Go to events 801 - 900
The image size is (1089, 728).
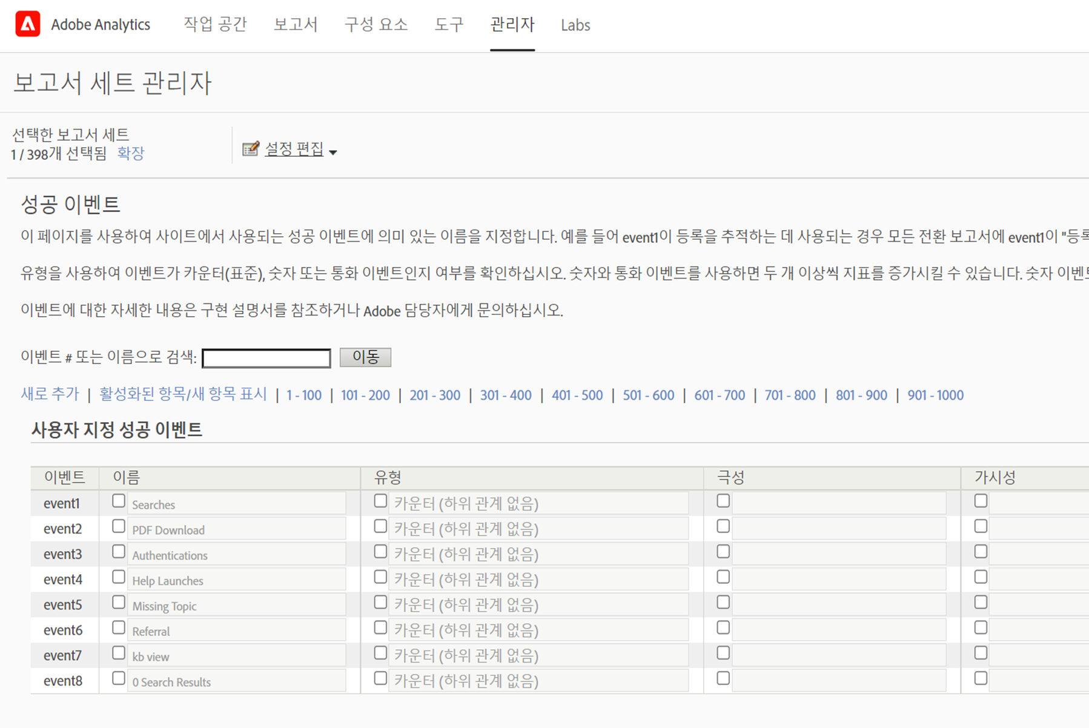(861, 395)
